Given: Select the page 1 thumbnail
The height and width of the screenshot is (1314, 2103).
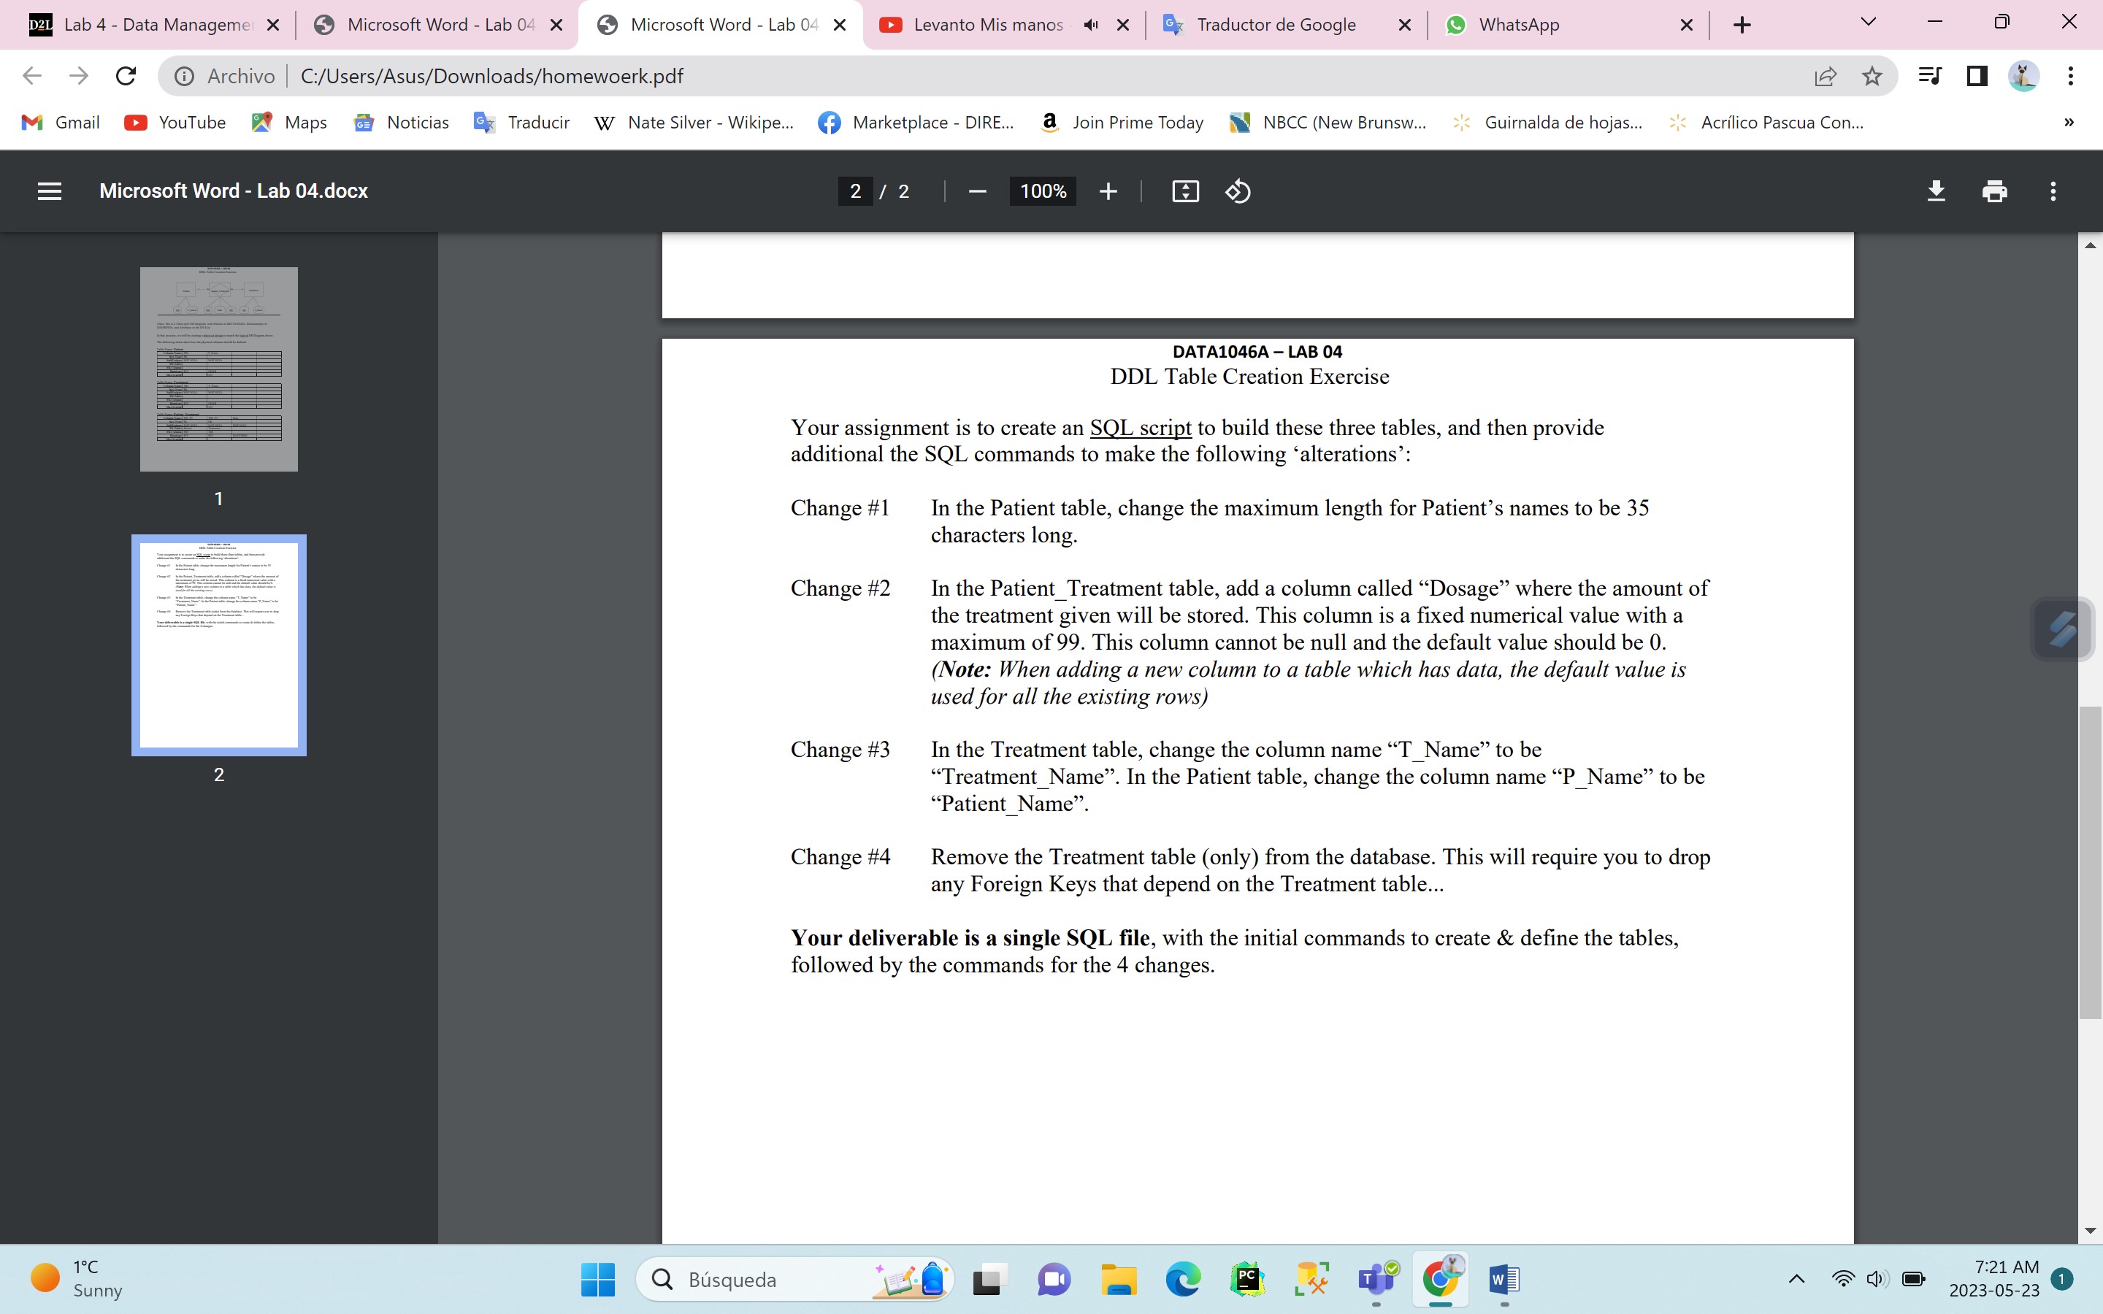Looking at the screenshot, I should [x=219, y=369].
